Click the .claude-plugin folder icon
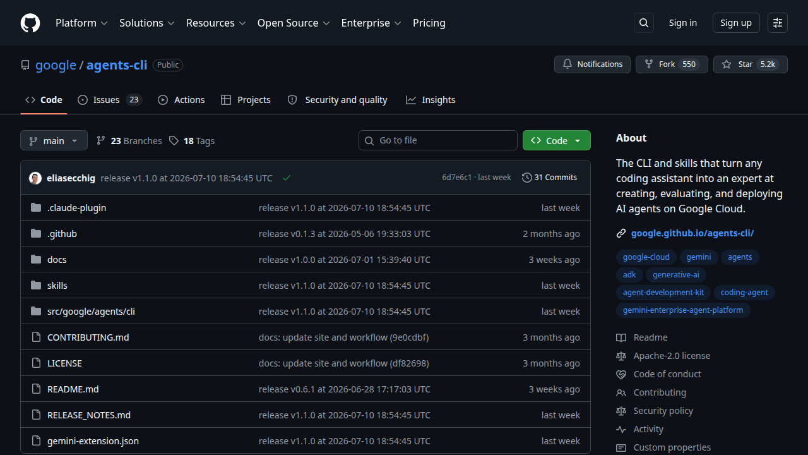 coord(36,208)
